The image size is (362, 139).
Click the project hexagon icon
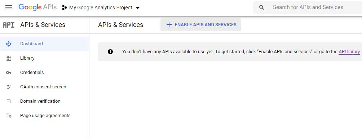click(x=65, y=8)
